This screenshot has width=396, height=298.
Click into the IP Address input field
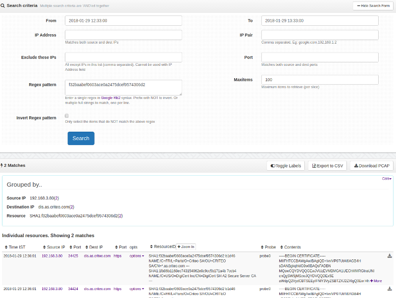tap(123, 35)
